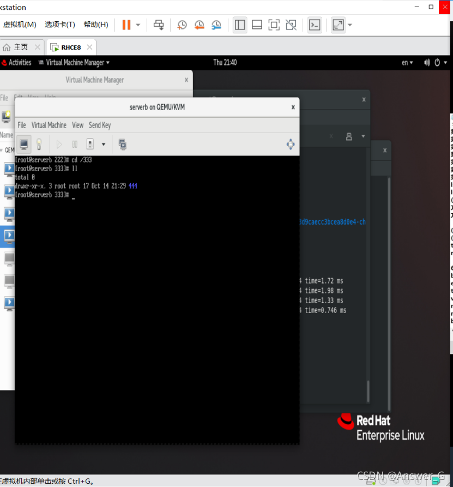Image resolution: width=453 pixels, height=487 pixels.
Task: Open File menu in serverb window
Action: click(22, 125)
